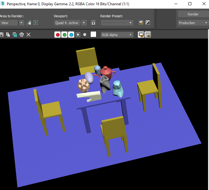Toggle the monochrome display circle

[85, 35]
